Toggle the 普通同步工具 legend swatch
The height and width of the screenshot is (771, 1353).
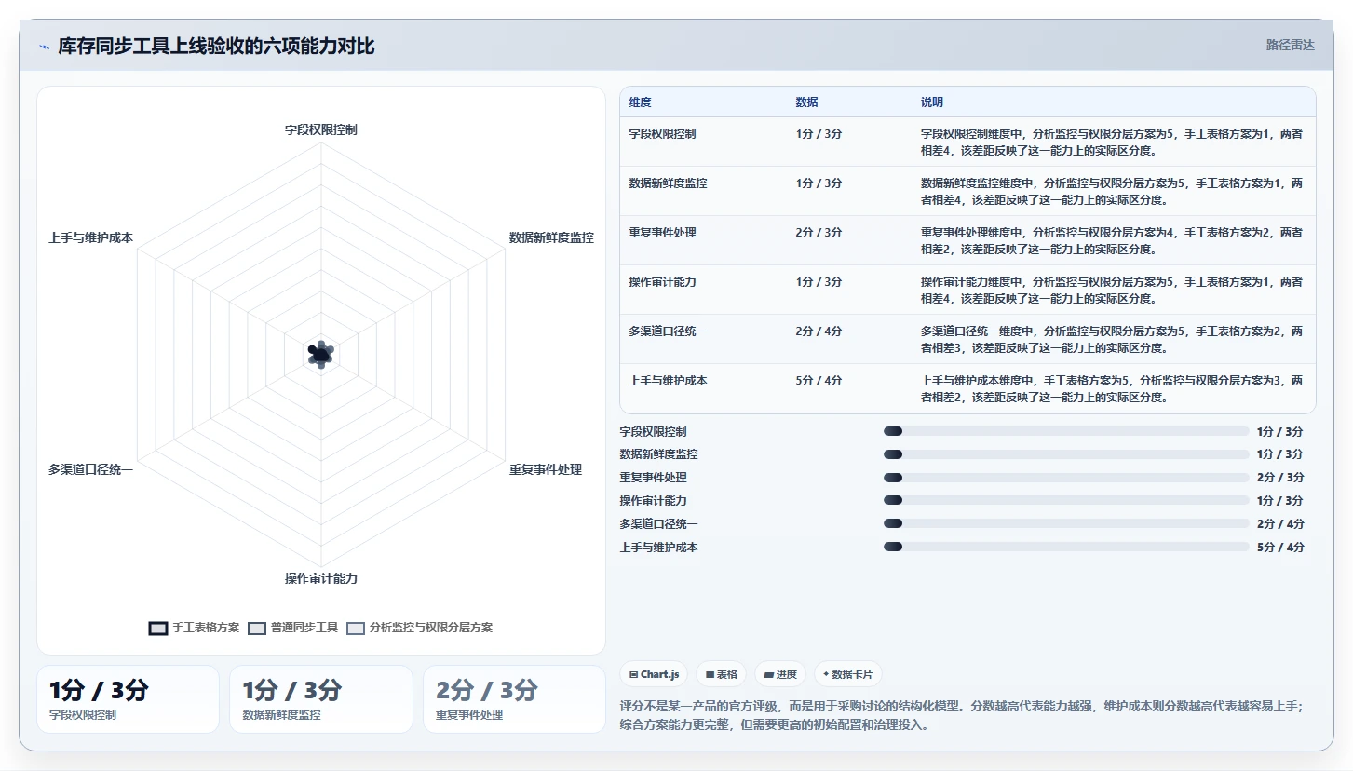coord(257,628)
